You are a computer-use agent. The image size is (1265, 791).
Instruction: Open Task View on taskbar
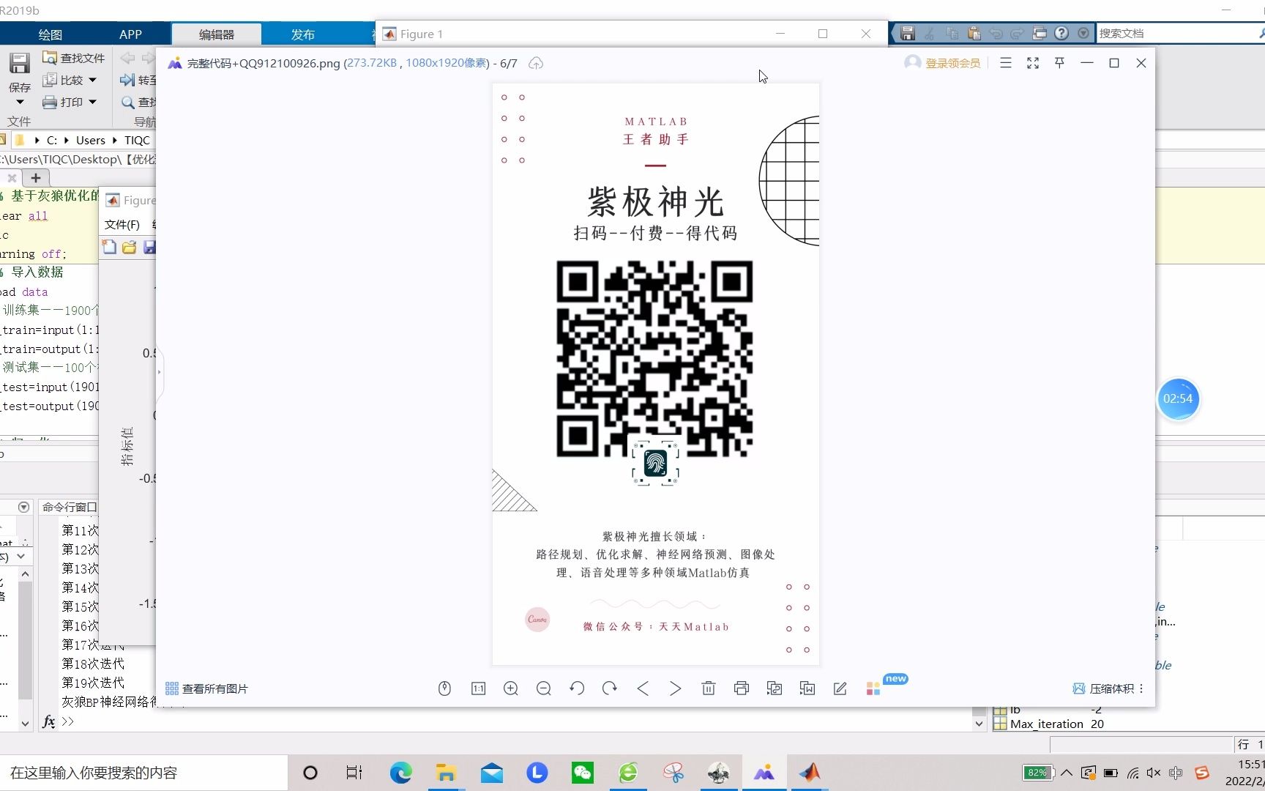(354, 773)
